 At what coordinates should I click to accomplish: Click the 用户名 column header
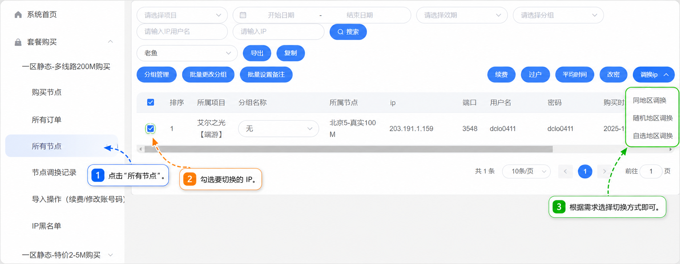[x=501, y=102]
